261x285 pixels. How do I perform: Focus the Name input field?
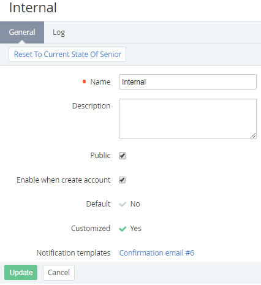click(x=187, y=82)
